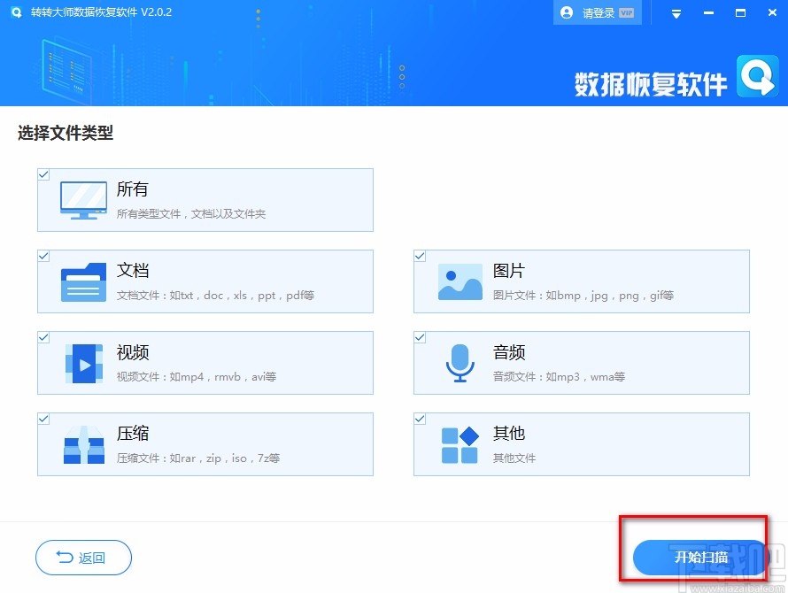The width and height of the screenshot is (788, 593).
Task: Open the dropdown arrow in the title bar
Action: (x=675, y=12)
